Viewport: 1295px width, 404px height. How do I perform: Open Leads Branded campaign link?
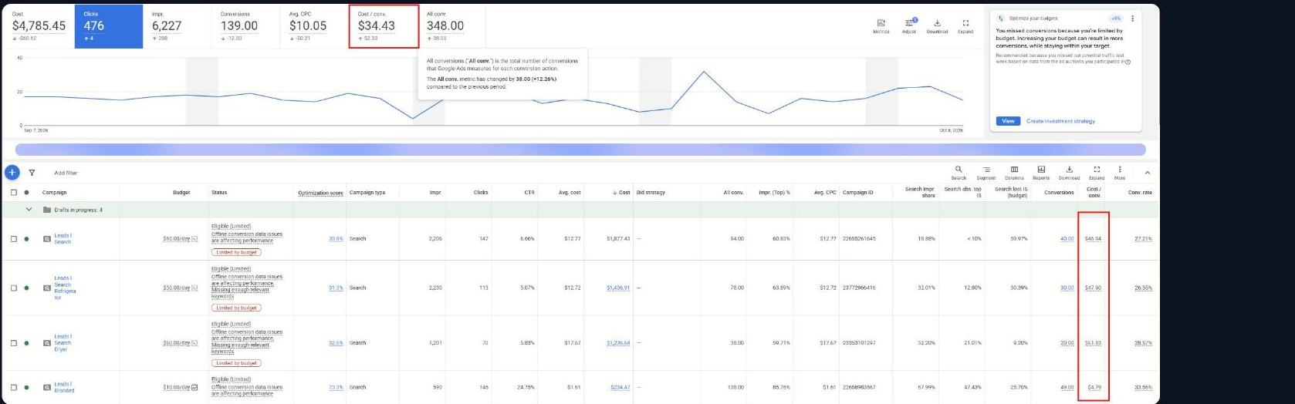pos(64,387)
